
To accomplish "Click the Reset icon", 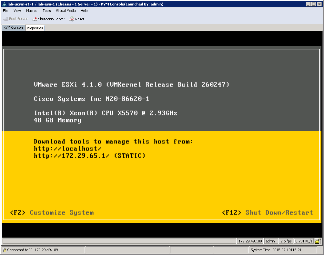I will [72, 19].
